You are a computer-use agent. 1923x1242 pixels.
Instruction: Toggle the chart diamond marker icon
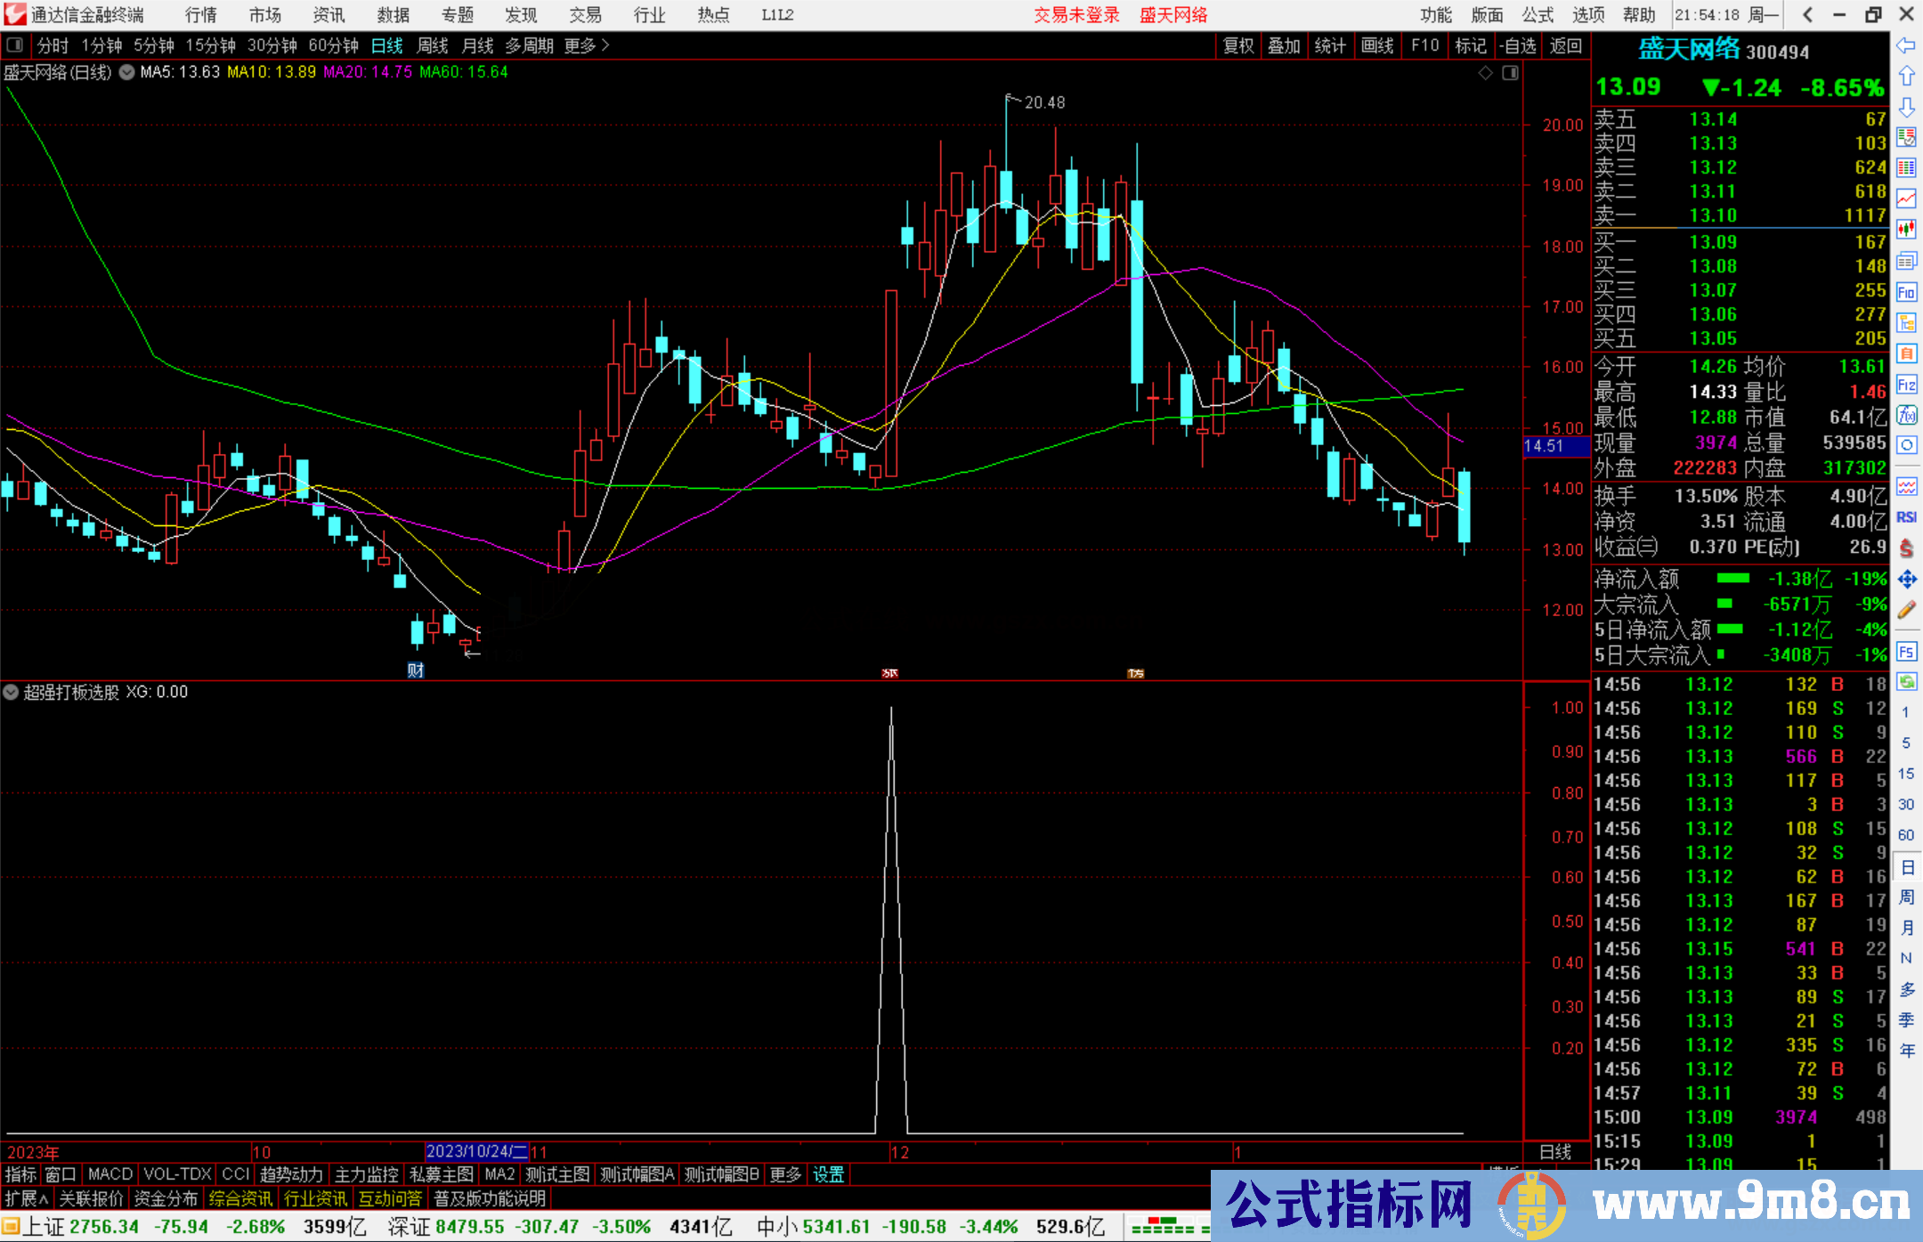click(x=1485, y=73)
